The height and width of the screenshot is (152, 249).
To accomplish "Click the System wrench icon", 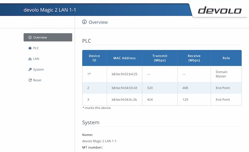I will pyautogui.click(x=30, y=69).
